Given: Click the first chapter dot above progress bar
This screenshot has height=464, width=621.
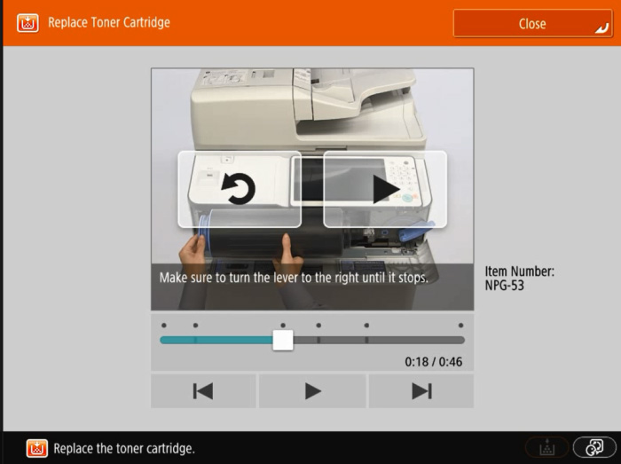Looking at the screenshot, I should click(x=164, y=326).
